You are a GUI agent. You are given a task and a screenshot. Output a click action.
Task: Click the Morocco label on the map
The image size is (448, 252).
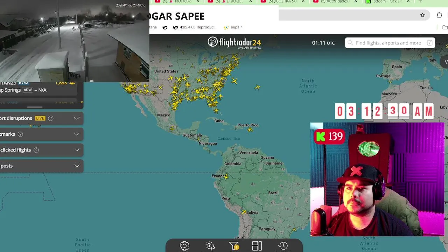click(389, 94)
